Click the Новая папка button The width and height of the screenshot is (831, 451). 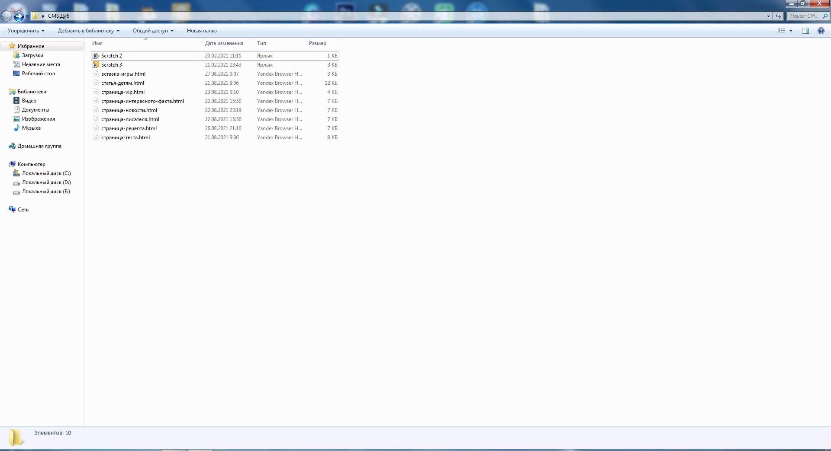[x=202, y=31]
